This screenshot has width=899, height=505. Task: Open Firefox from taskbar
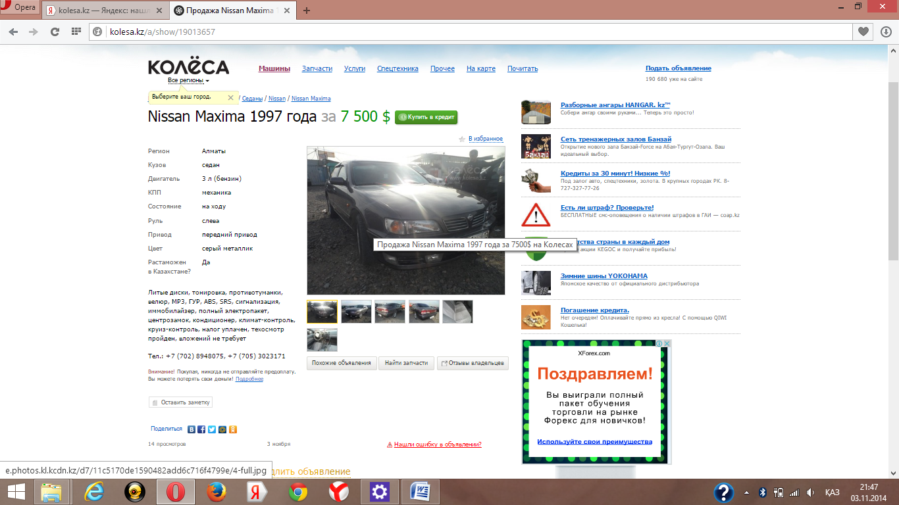[x=216, y=492]
